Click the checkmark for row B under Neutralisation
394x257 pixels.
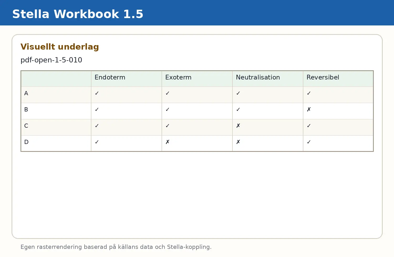tap(238, 109)
